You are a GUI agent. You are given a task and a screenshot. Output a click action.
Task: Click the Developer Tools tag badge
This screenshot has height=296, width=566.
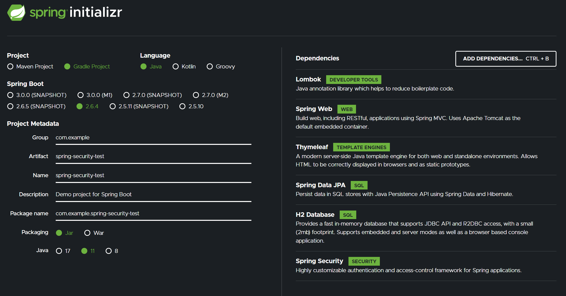coord(353,80)
